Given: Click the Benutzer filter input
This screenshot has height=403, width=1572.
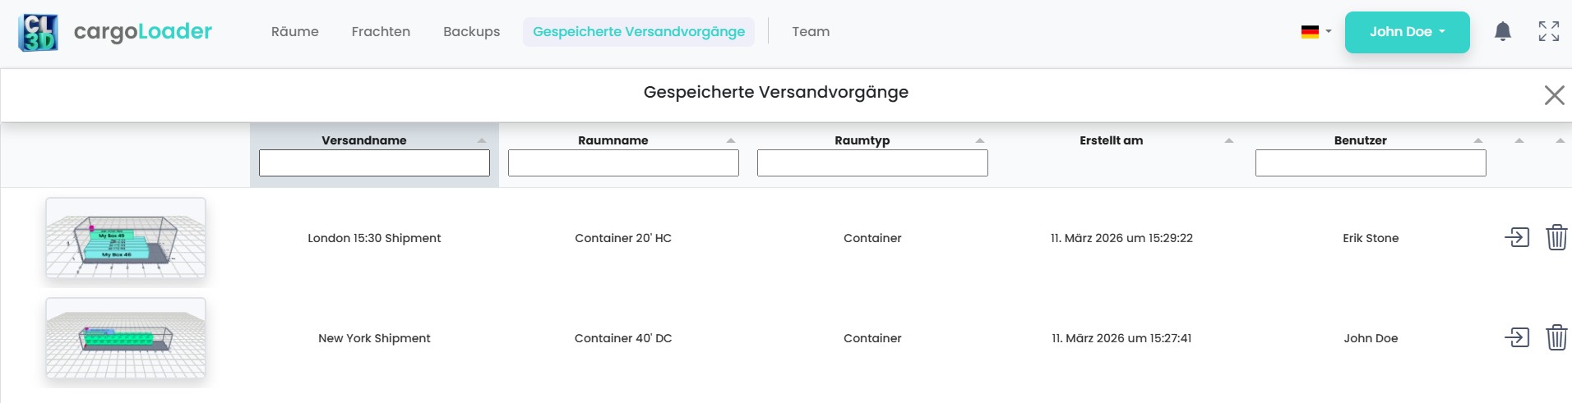Looking at the screenshot, I should [x=1370, y=163].
